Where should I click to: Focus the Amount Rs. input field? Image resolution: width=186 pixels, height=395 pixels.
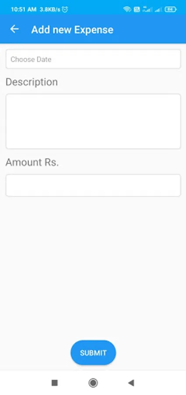93,185
